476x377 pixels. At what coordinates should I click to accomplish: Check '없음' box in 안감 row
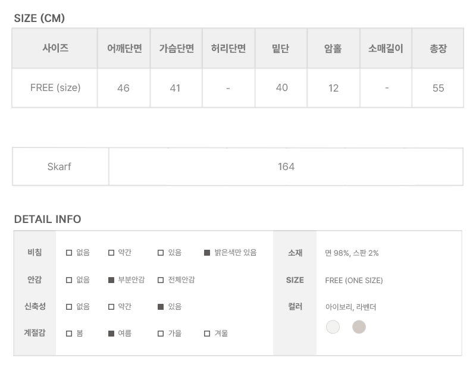(69, 280)
